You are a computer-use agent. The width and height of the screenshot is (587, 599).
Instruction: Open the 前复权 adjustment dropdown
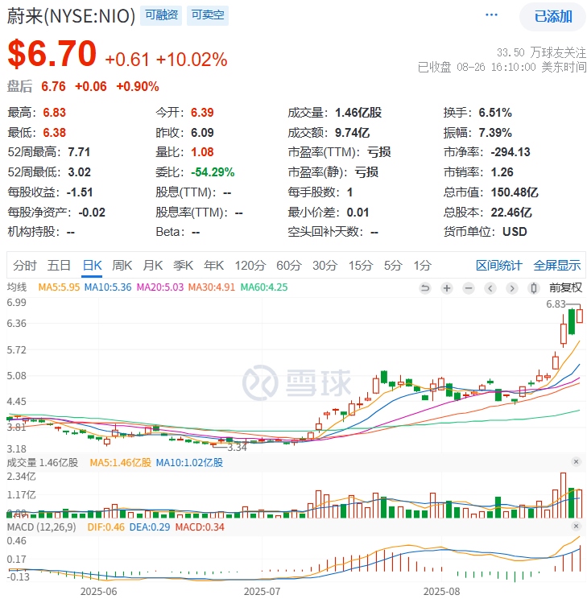click(565, 287)
